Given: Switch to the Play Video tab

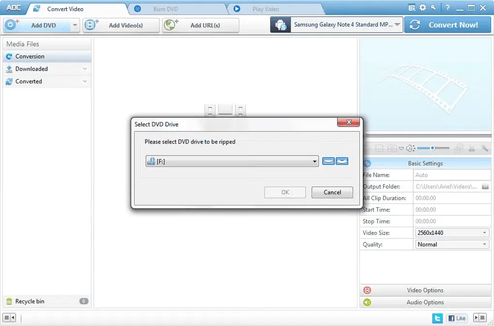Looking at the screenshot, I should pyautogui.click(x=276, y=9).
